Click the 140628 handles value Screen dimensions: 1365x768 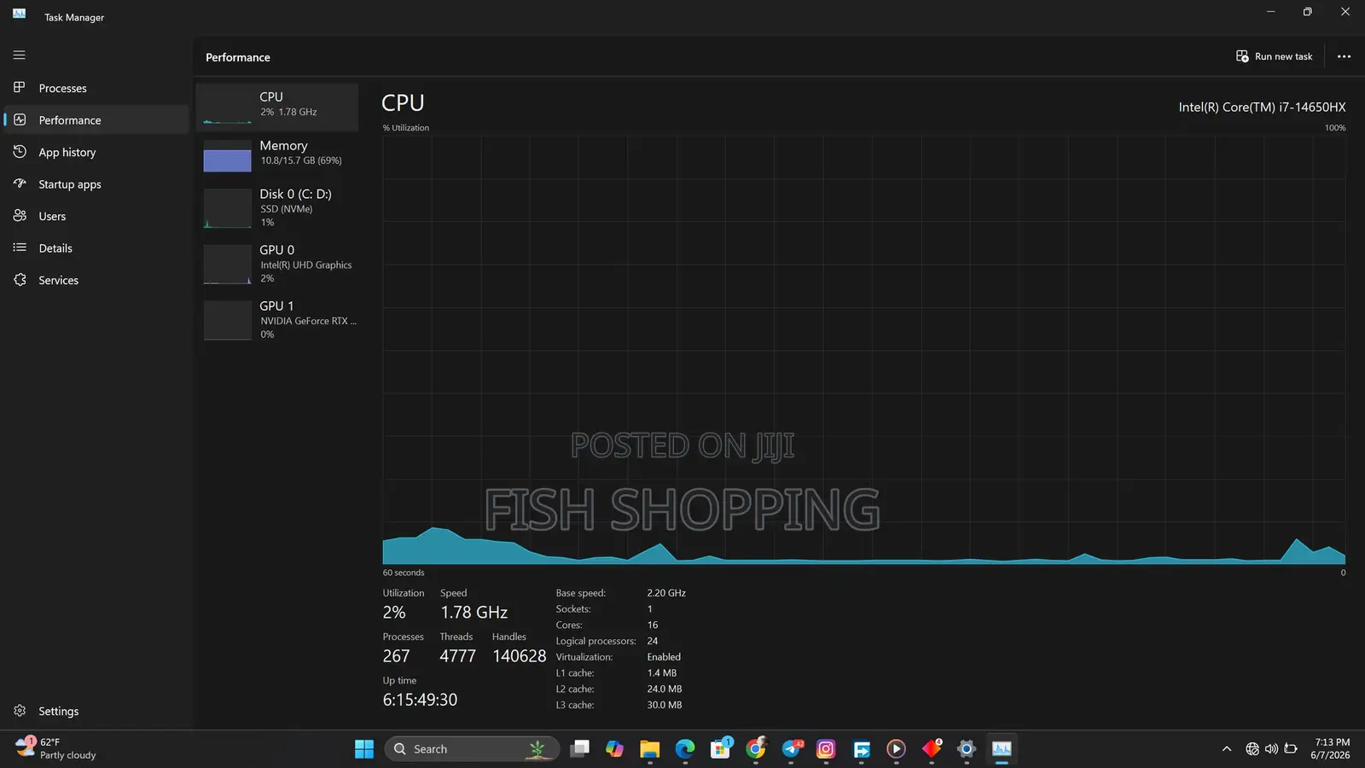pos(519,656)
